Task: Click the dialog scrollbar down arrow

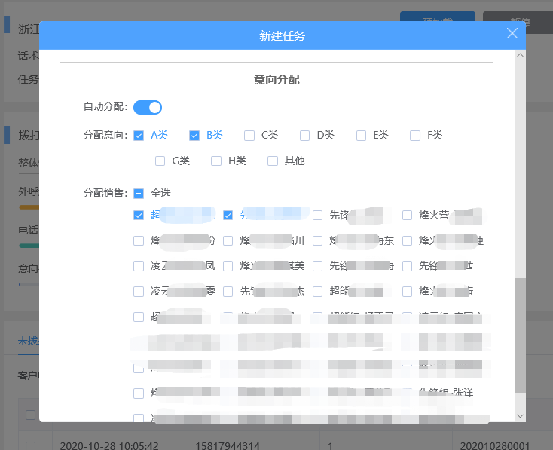Action: coord(519,415)
